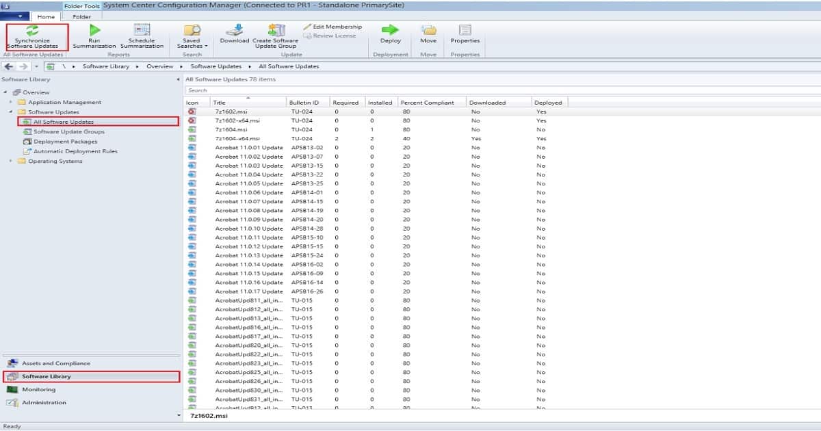Open the navigation pane options arrow
Screen dimensions: 821x431
(178, 415)
